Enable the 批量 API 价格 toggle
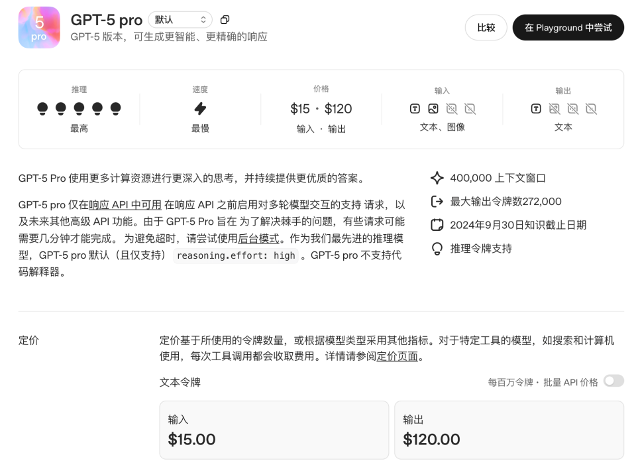The height and width of the screenshot is (467, 636). pos(613,381)
